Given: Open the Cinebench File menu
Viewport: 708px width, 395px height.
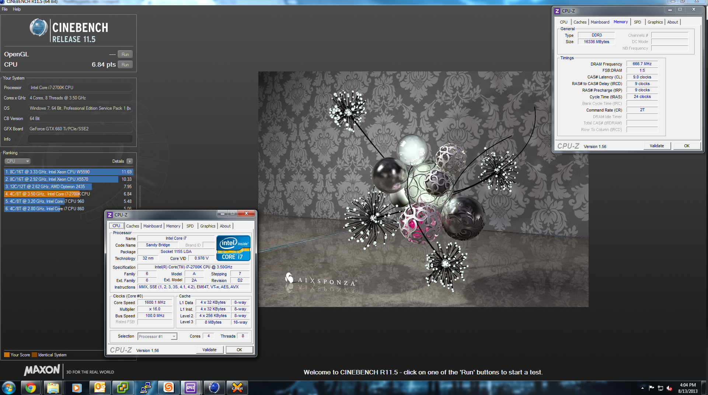Looking at the screenshot, I should [x=5, y=9].
